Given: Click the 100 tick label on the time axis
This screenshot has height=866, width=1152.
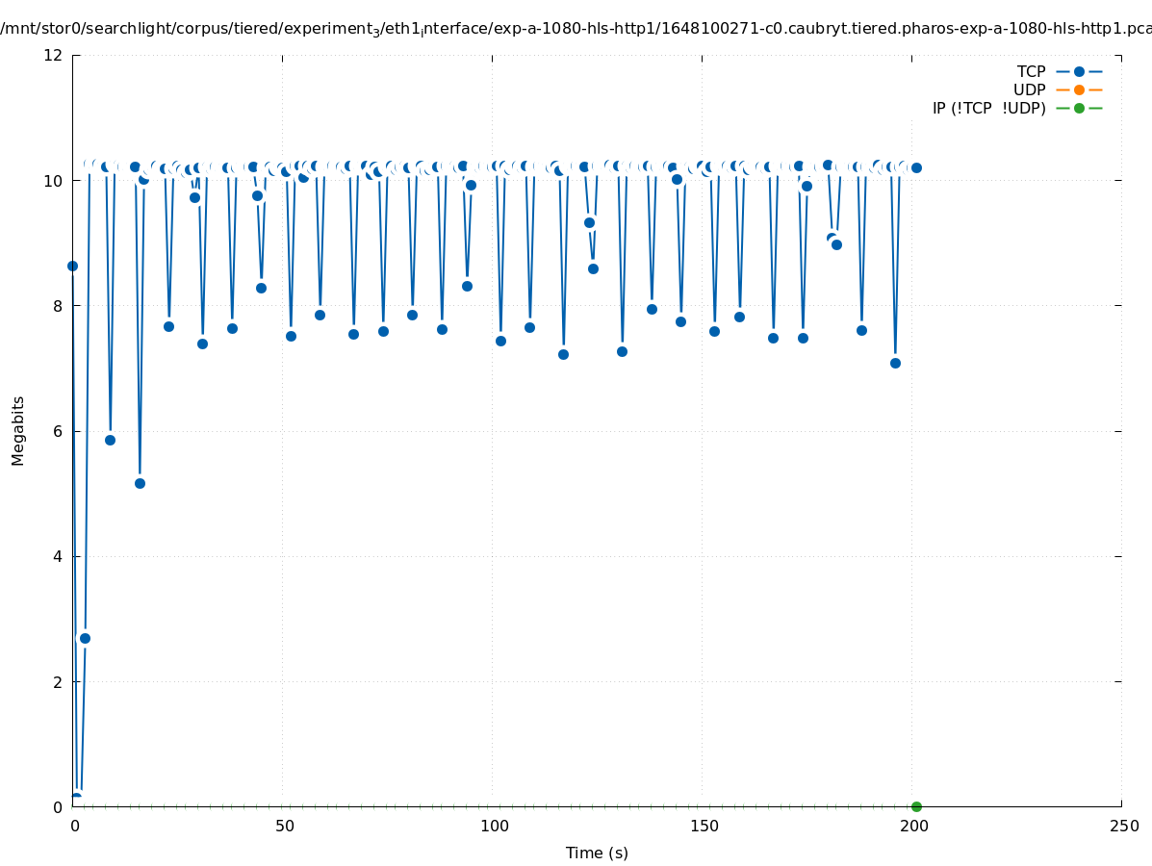Looking at the screenshot, I should [x=494, y=827].
